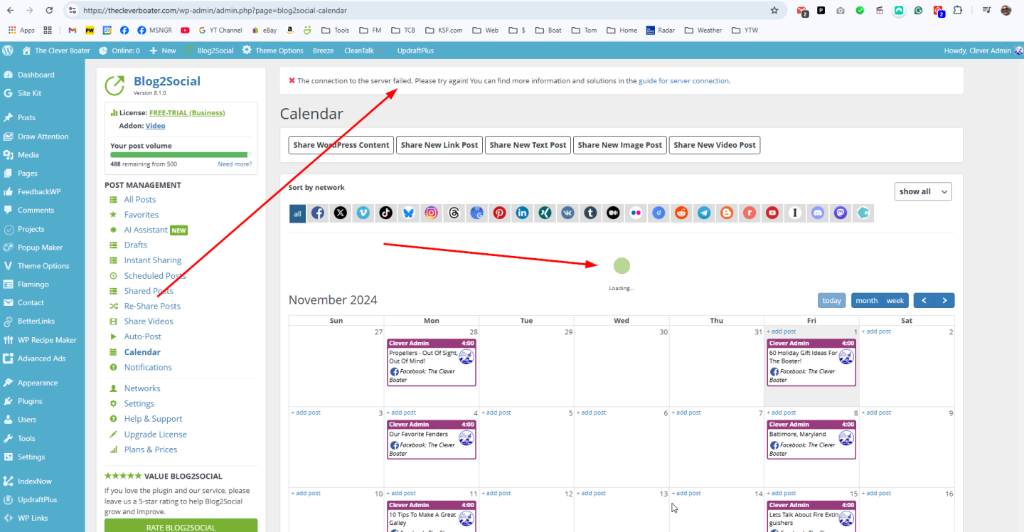Filter calendar by Discord network icon
The height and width of the screenshot is (532, 1024).
[818, 213]
